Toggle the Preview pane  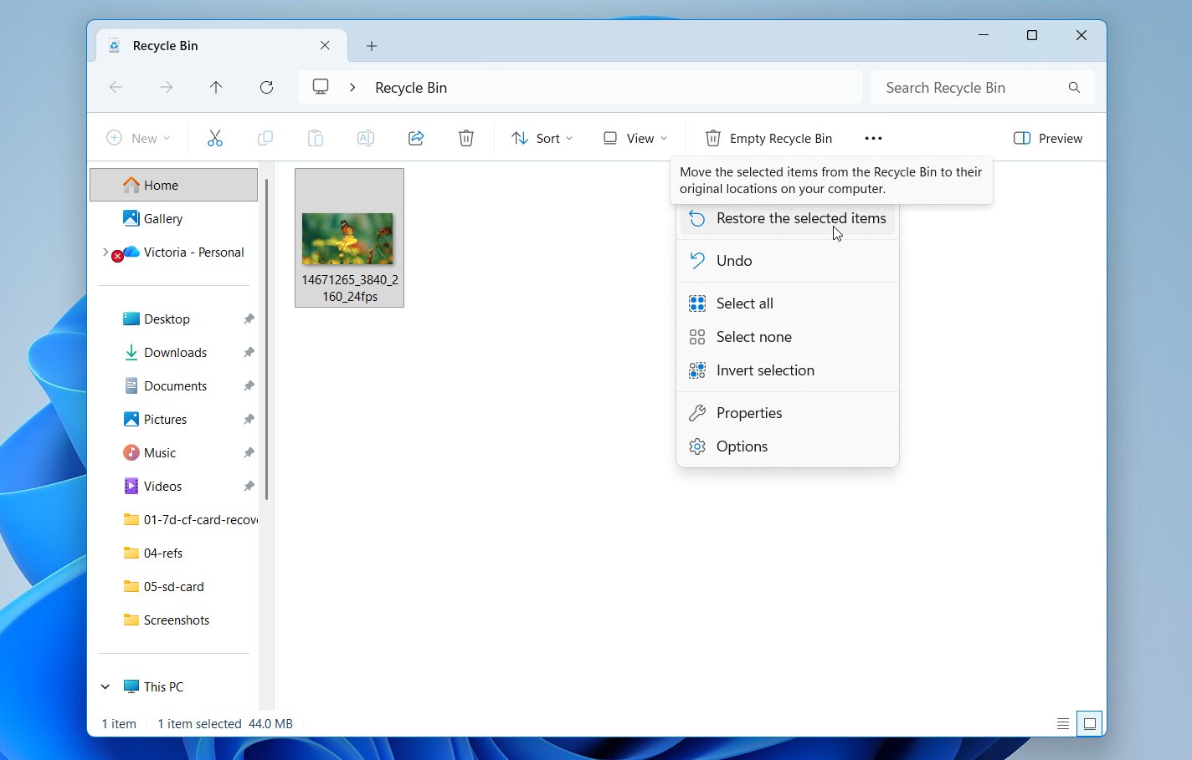[x=1048, y=138]
